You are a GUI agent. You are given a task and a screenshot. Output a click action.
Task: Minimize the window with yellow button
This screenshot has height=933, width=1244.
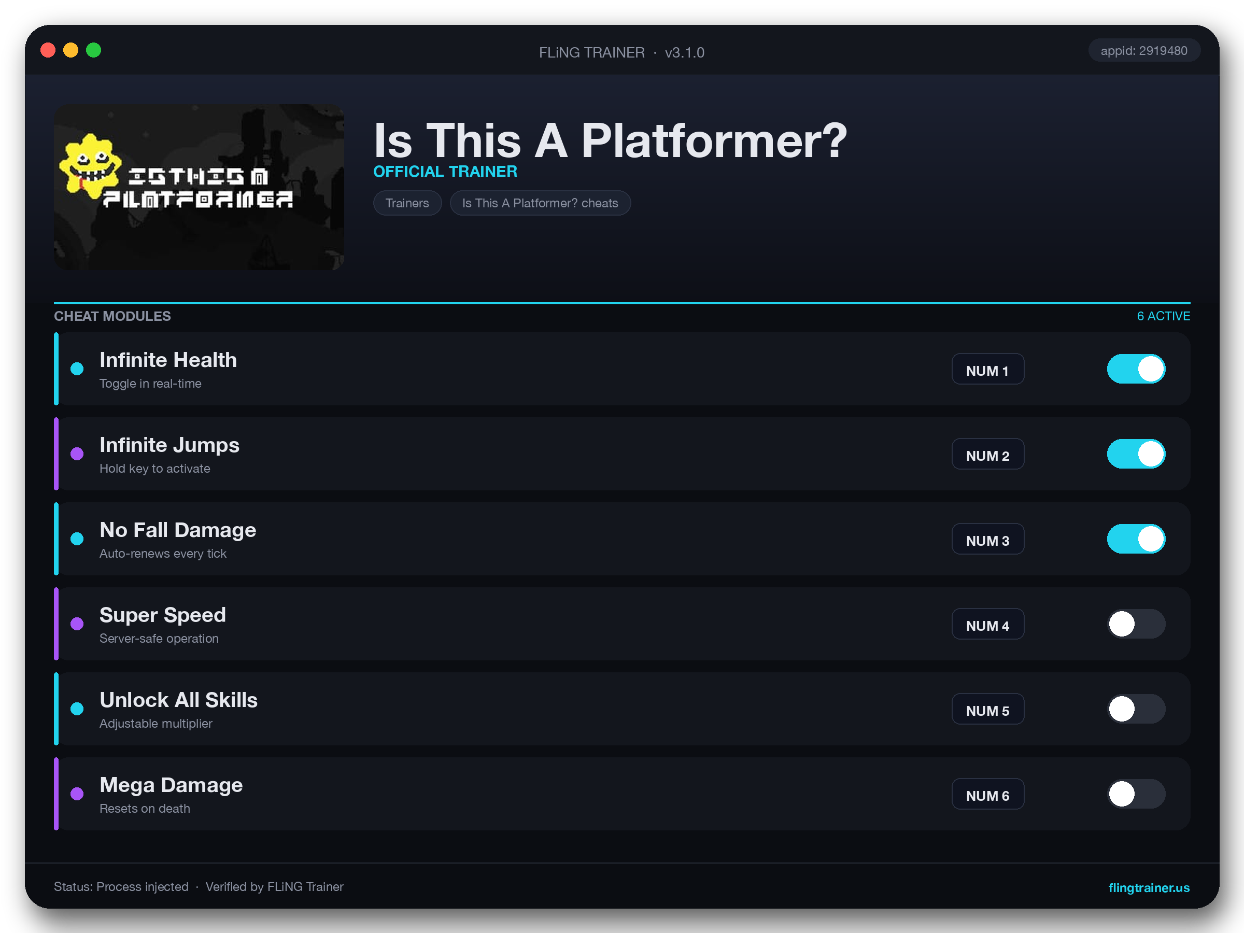pyautogui.click(x=71, y=51)
